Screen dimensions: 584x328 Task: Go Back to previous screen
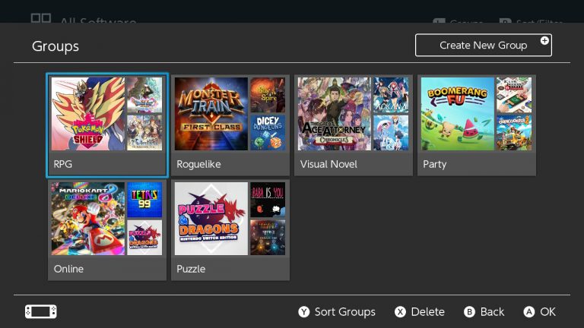492,311
